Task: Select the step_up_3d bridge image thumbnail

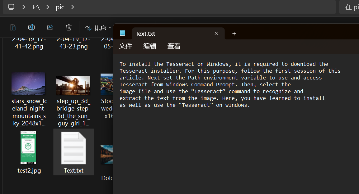Action: coord(73,85)
